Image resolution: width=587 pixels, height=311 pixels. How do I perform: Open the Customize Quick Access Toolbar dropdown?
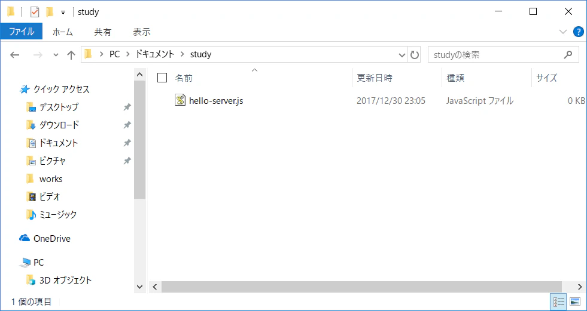click(x=63, y=13)
